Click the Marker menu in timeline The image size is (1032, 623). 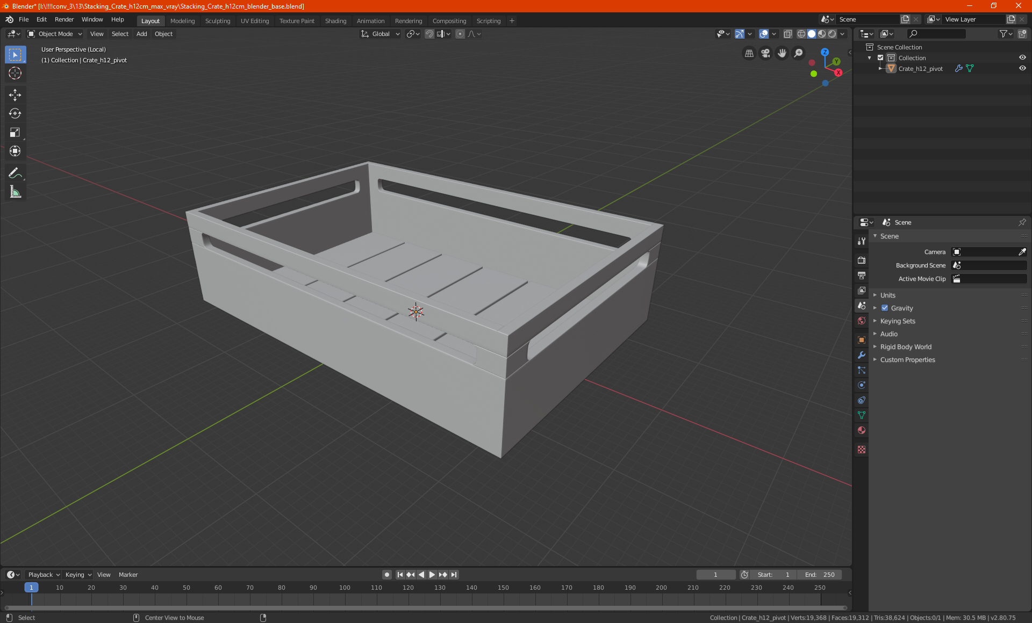click(128, 575)
